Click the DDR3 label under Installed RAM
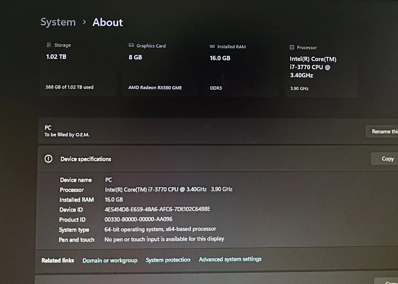The image size is (398, 284). tap(216, 88)
